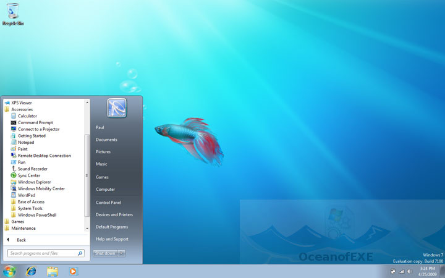Click the taskbar clock showing 3:24 PM
Viewport: 445px width, 278px height.
(x=427, y=271)
